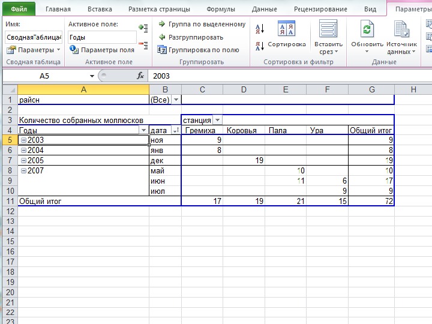Click Группа по выделенному button
Image resolution: width=432 pixels, height=324 pixels.
point(202,24)
